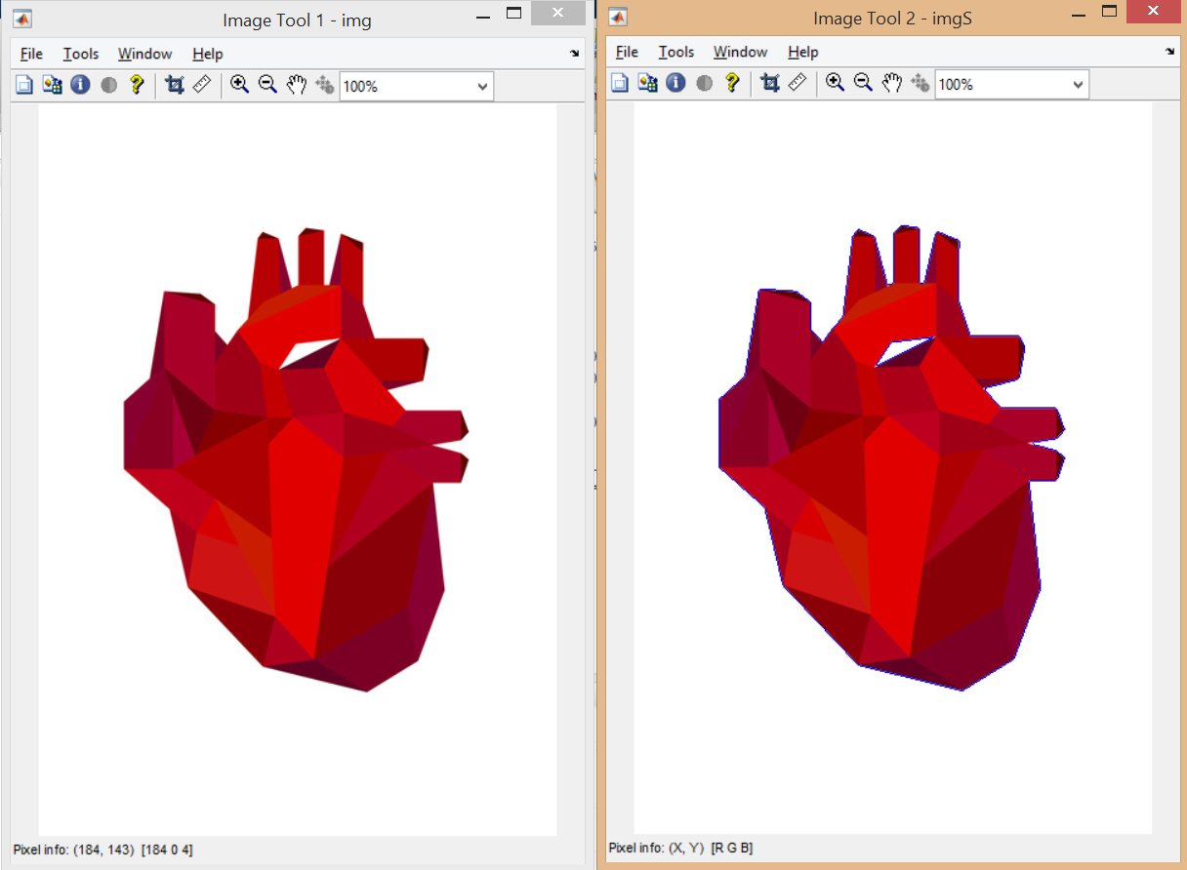Open the Pixel Region tool for img

52,85
